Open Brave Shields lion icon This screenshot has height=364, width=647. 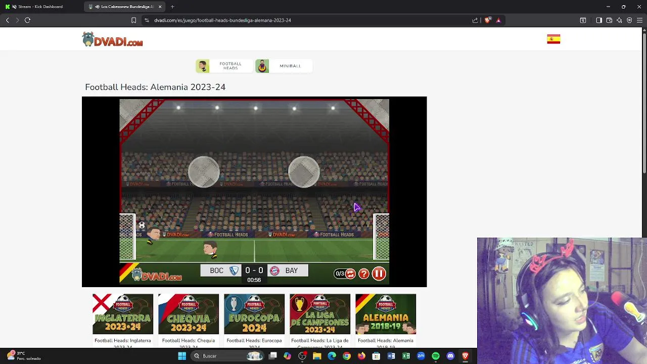(x=487, y=20)
